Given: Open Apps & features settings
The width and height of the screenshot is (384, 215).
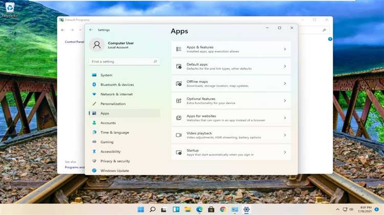Looking at the screenshot, I should (x=231, y=49).
